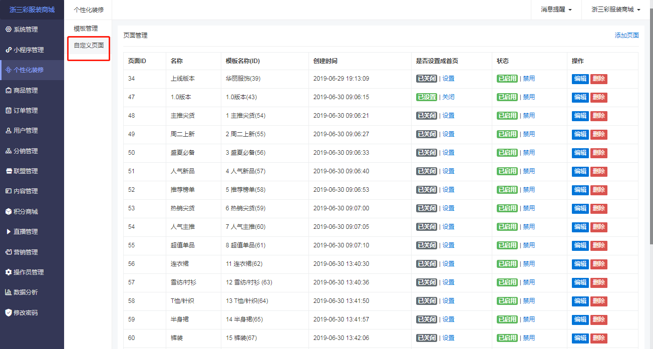653x349 pixels.
Task: Click the 小程序管理 icon in sidebar
Action: (x=8, y=50)
